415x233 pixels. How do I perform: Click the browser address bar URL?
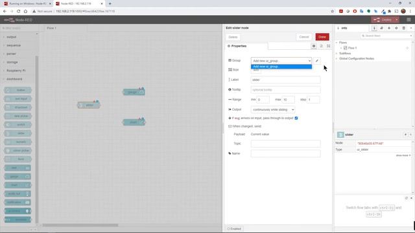pyautogui.click(x=85, y=12)
